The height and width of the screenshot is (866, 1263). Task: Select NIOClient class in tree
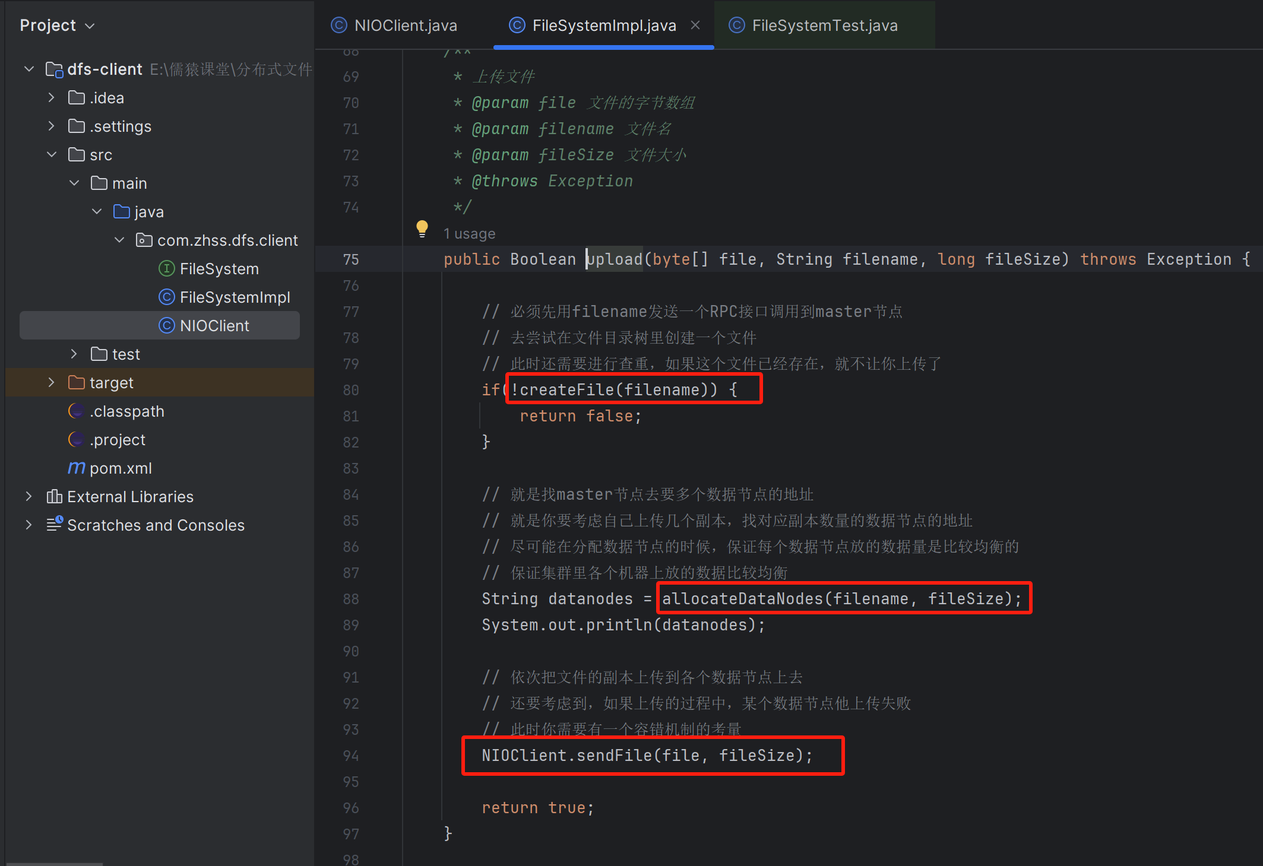pos(214,326)
